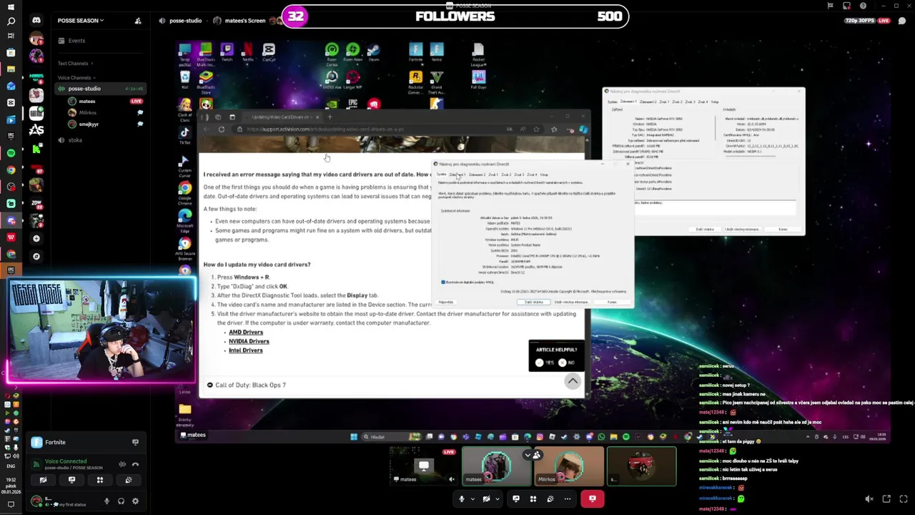Open Discover servers compass icon

pyautogui.click(x=36, y=256)
